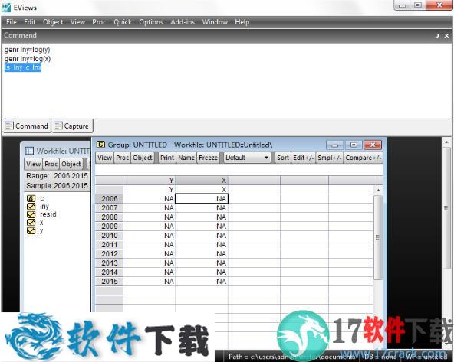Open the Quick menu
Image resolution: width=454 pixels, height=362 pixels.
(123, 22)
